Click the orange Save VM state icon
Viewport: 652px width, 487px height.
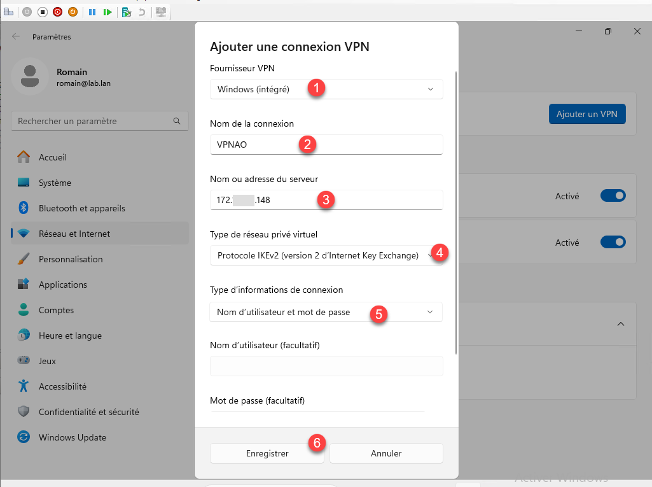73,11
